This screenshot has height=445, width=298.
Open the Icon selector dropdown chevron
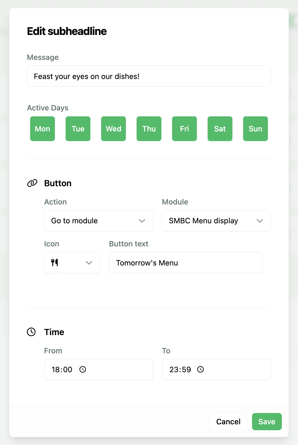89,263
